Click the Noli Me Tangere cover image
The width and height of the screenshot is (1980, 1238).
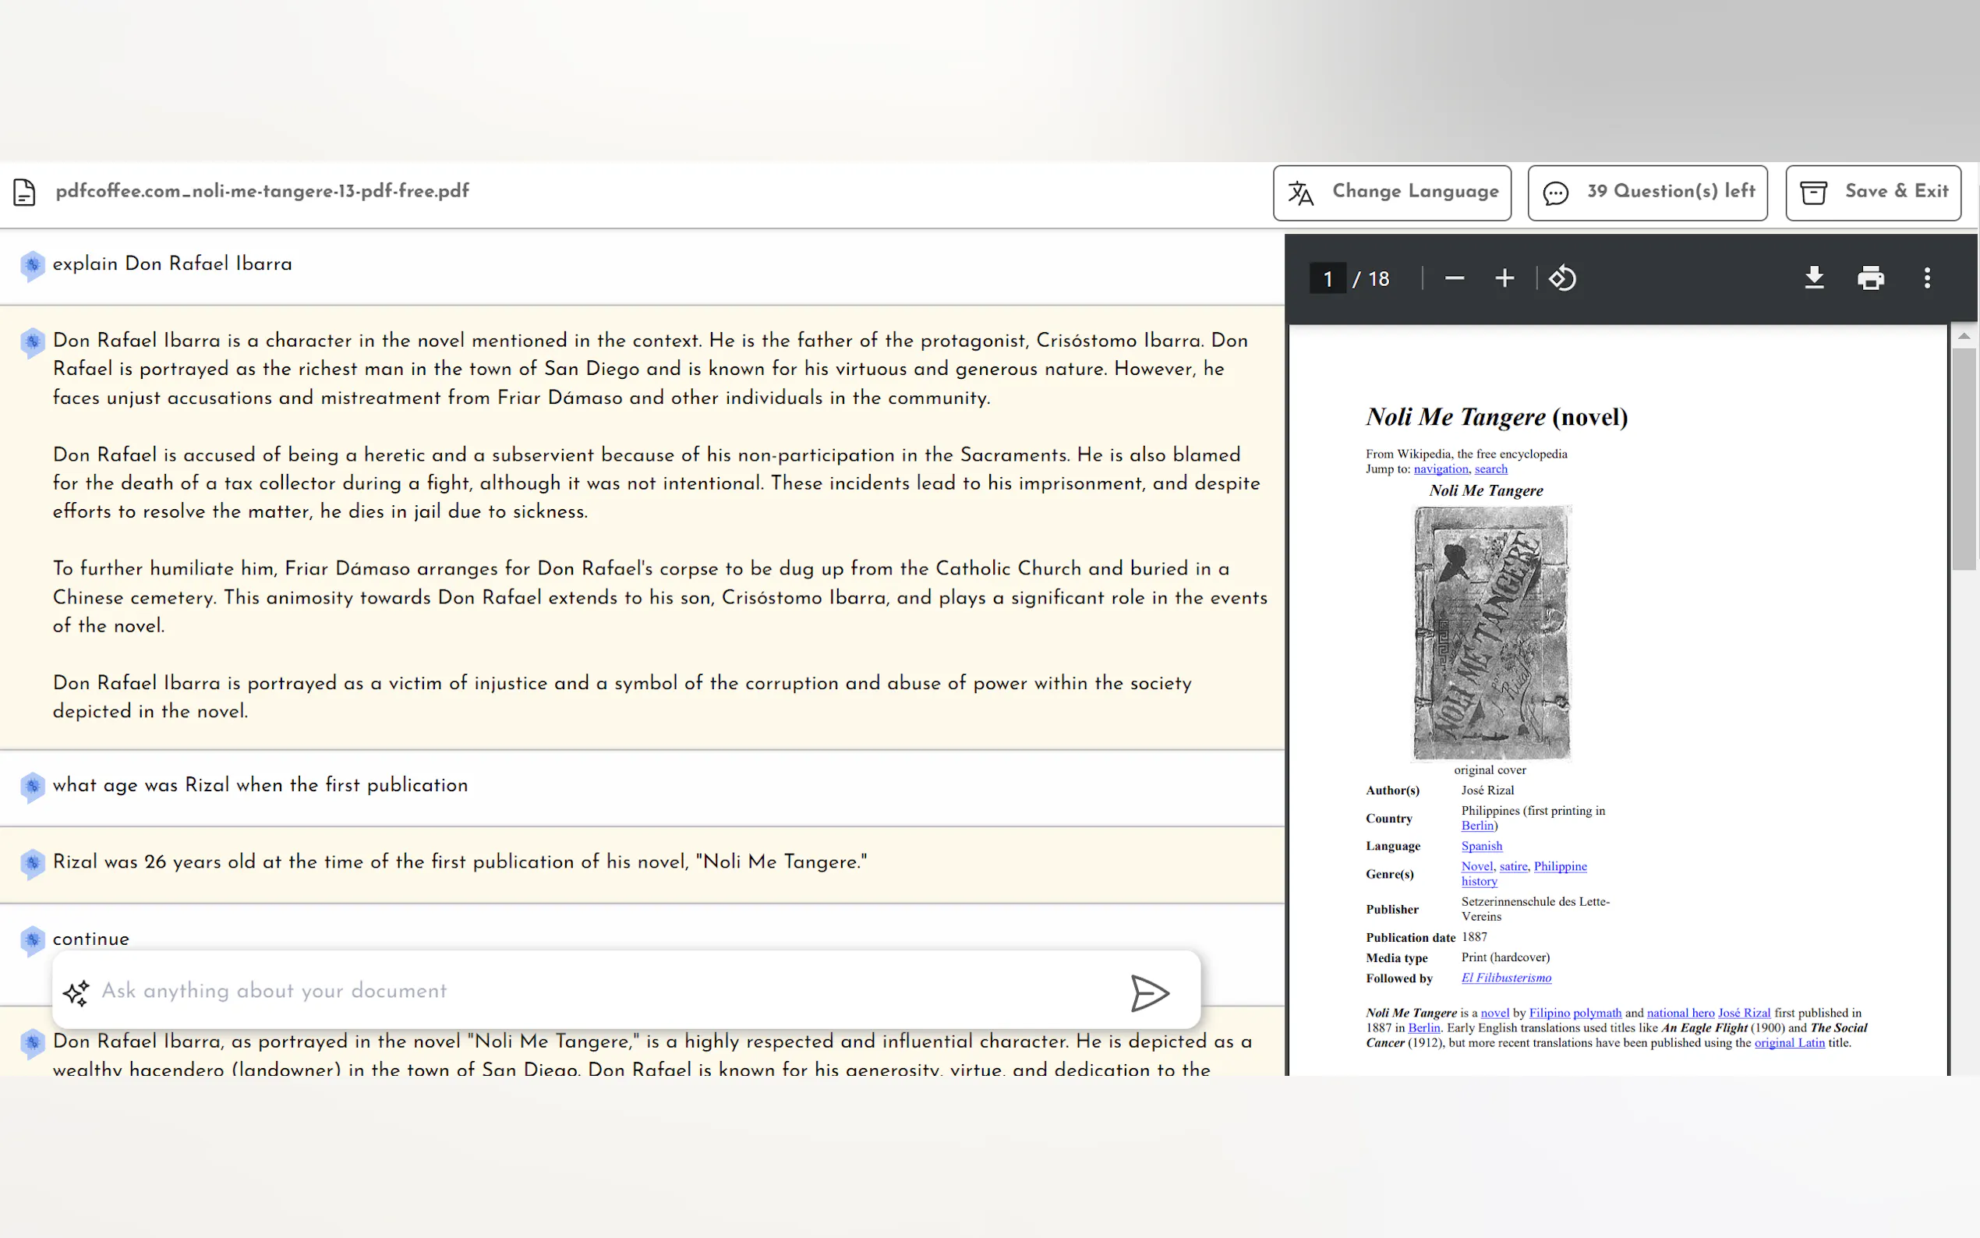point(1491,632)
